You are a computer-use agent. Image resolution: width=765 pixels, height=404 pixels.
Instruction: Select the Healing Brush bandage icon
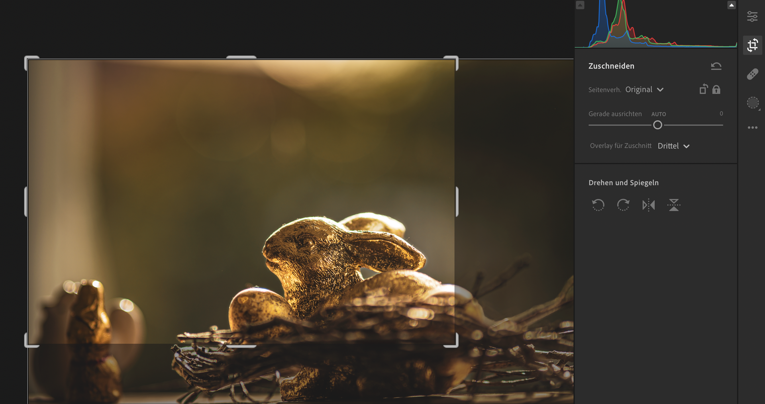[753, 74]
